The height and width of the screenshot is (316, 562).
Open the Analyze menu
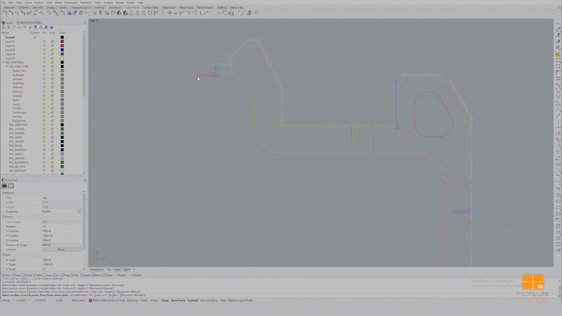108,3
